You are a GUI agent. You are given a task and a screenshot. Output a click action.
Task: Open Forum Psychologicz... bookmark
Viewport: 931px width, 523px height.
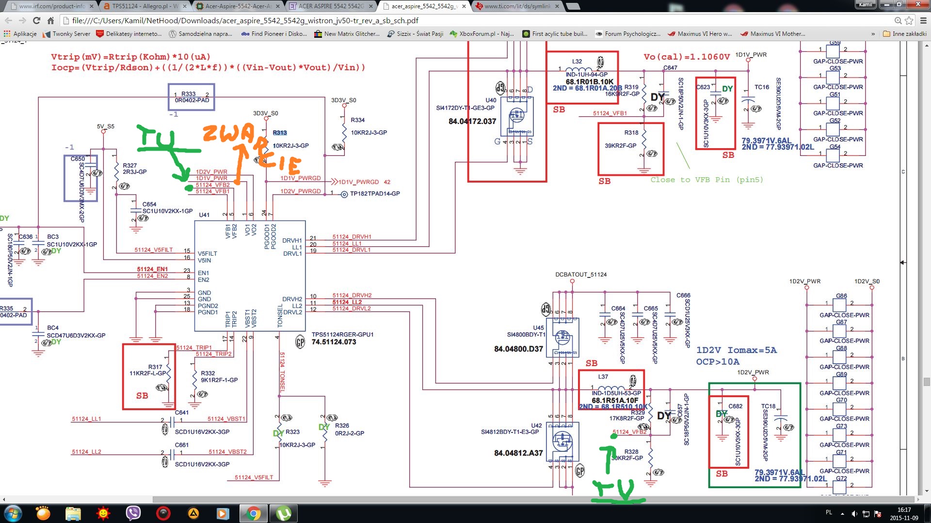pyautogui.click(x=628, y=34)
